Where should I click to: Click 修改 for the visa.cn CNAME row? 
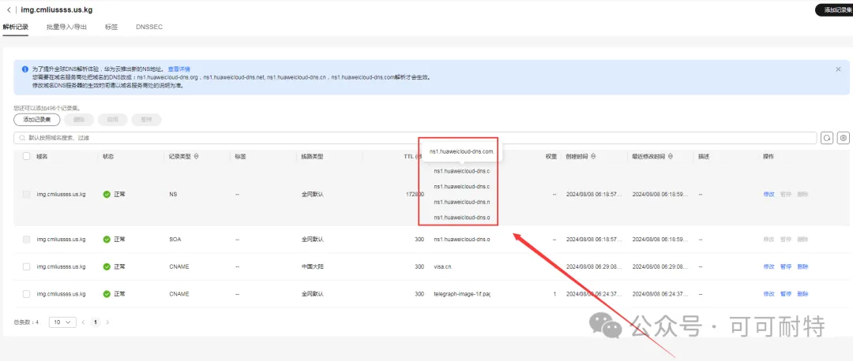click(768, 266)
